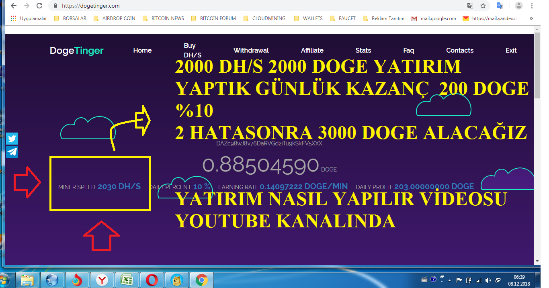
Task: Click the address bar URL field
Action: (257, 6)
